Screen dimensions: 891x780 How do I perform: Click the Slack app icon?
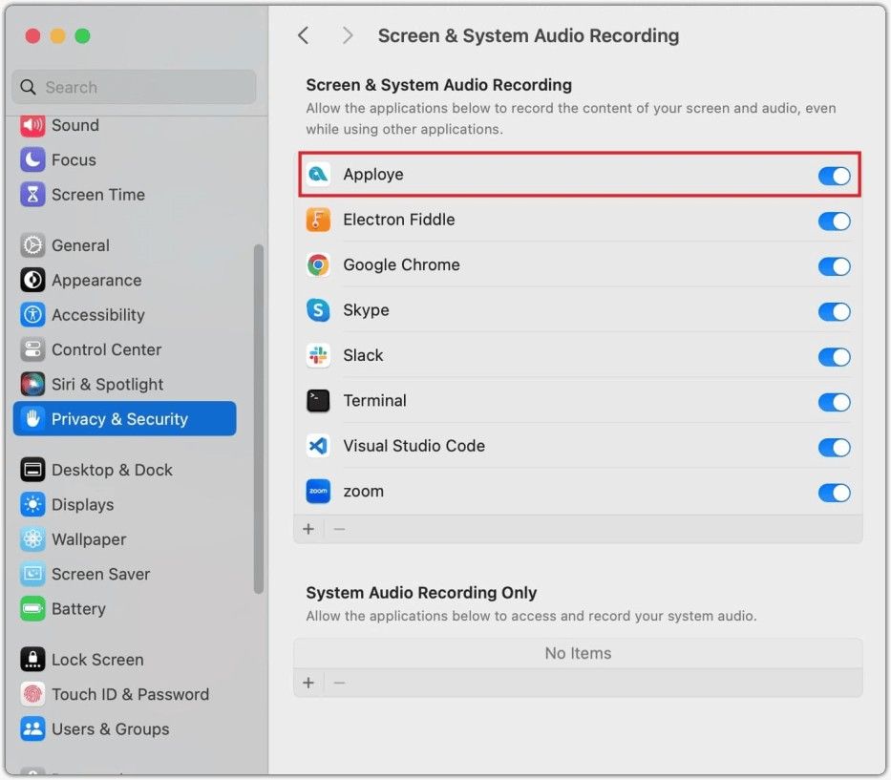point(318,355)
